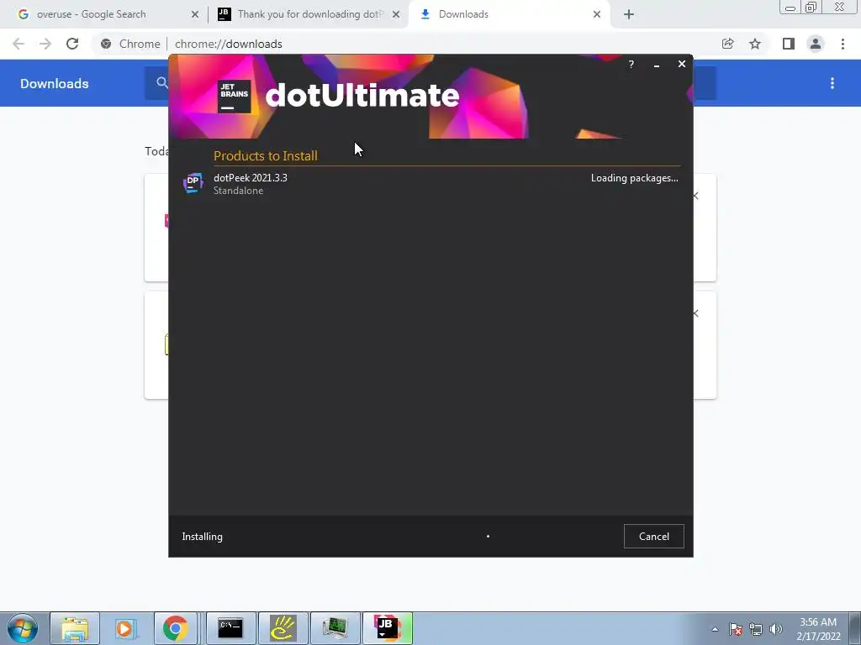861x645 pixels.
Task: Open help in dotUltimate installer
Action: [631, 64]
